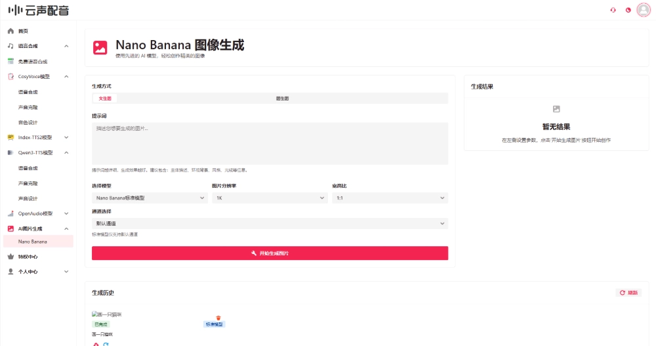
Task: Select Nano Banana in the sidebar menu
Action: tap(33, 242)
